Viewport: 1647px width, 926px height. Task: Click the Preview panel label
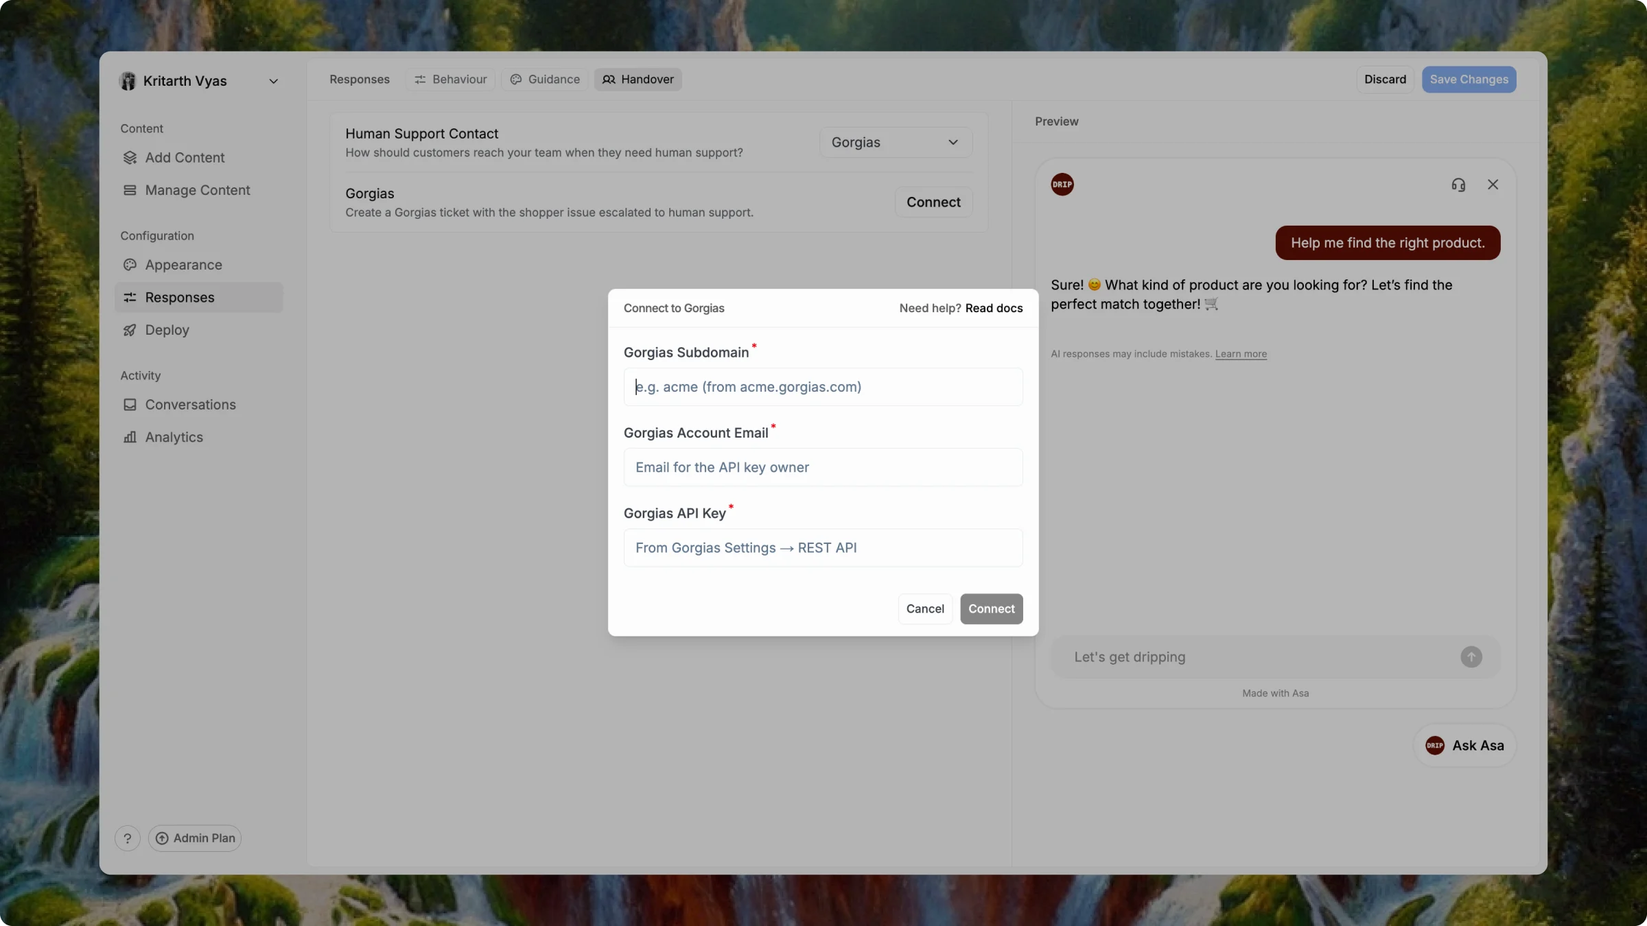(1056, 121)
